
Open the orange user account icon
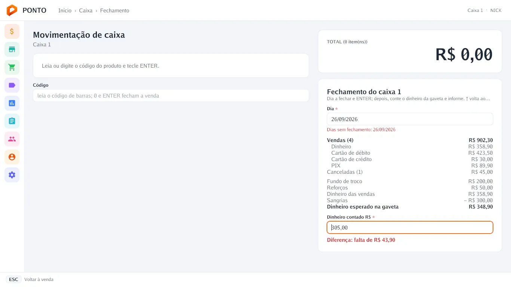pyautogui.click(x=12, y=157)
